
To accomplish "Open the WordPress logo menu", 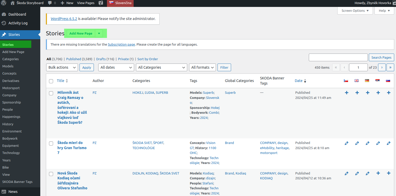I will (x=4, y=3).
